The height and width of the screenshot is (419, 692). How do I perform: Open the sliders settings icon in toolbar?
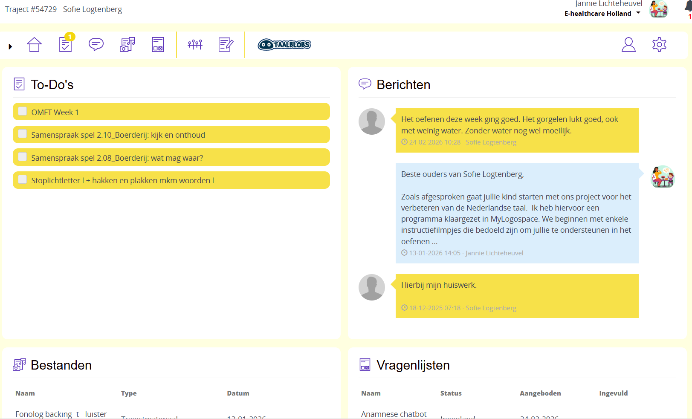pos(195,44)
